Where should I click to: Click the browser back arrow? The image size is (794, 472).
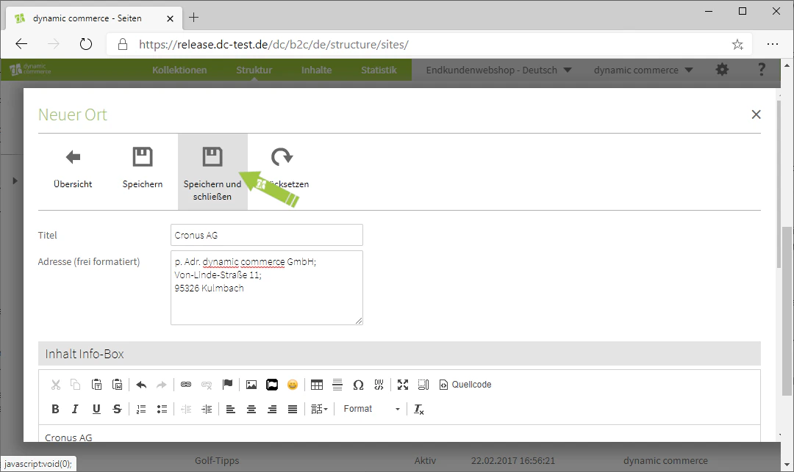(x=21, y=44)
